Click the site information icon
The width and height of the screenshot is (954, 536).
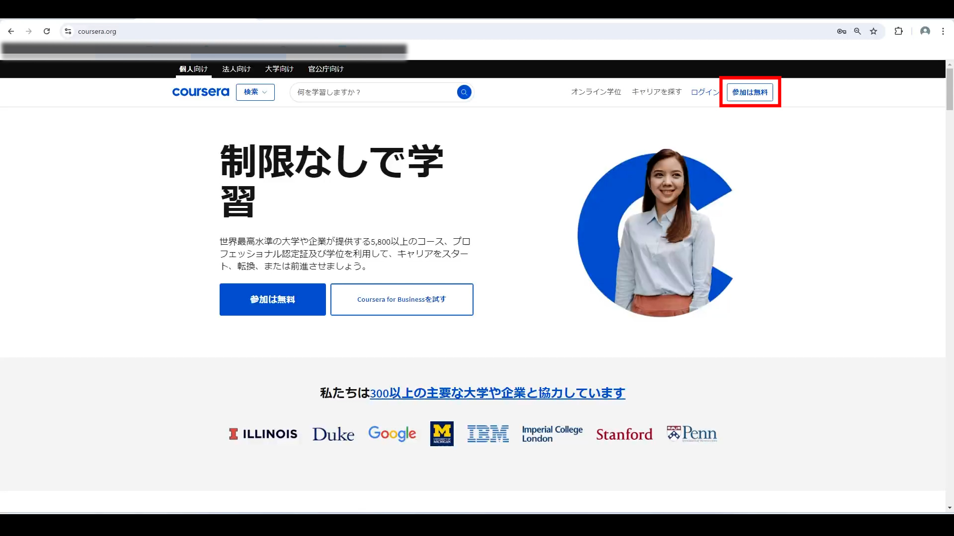point(68,31)
